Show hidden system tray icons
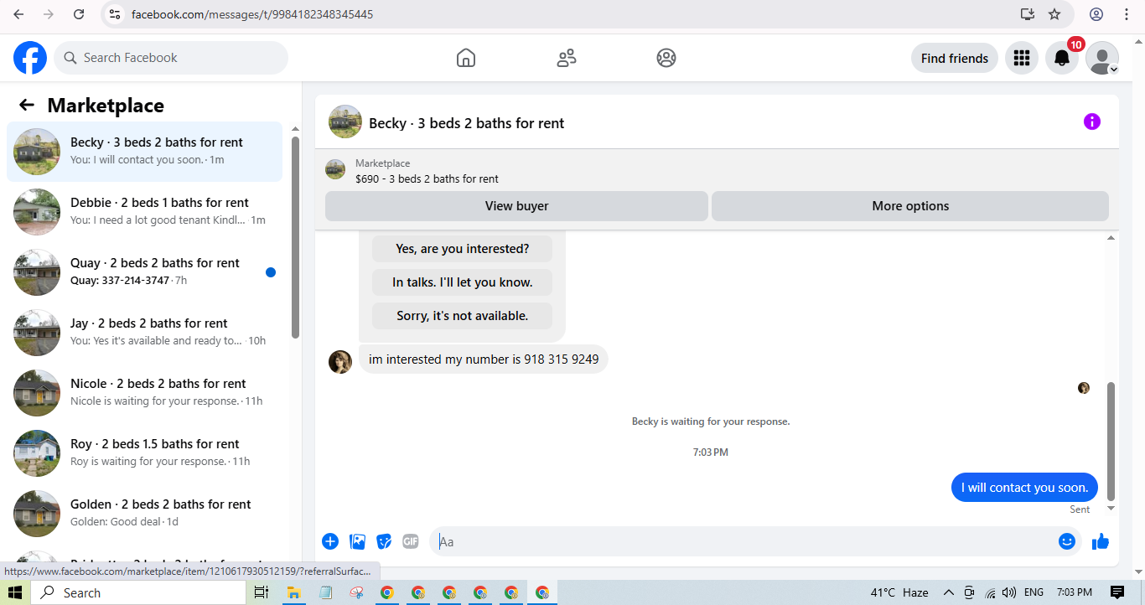The width and height of the screenshot is (1145, 605). 949,592
